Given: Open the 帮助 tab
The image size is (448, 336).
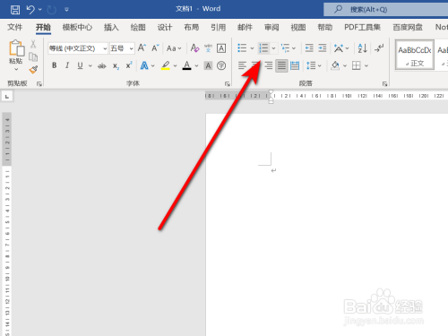Looking at the screenshot, I should point(325,27).
